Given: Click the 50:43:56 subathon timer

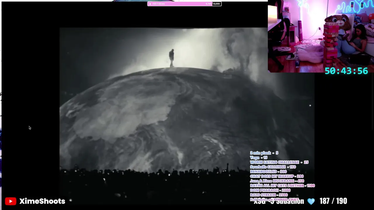Looking at the screenshot, I should pyautogui.click(x=346, y=71).
